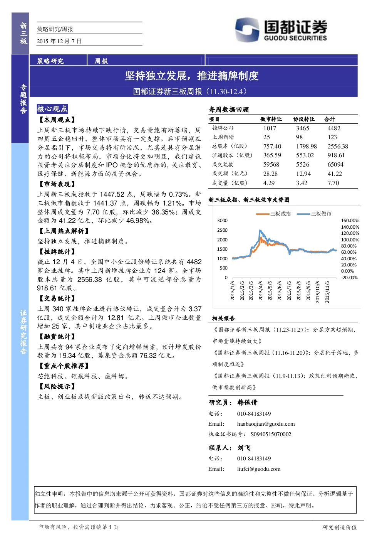Click the 【交易统计】 section heading
This screenshot has width=382, height=541.
57,298
